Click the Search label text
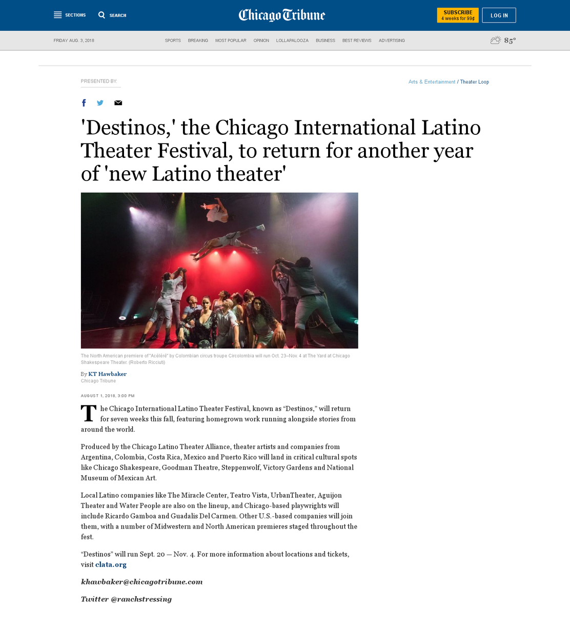 tap(118, 15)
